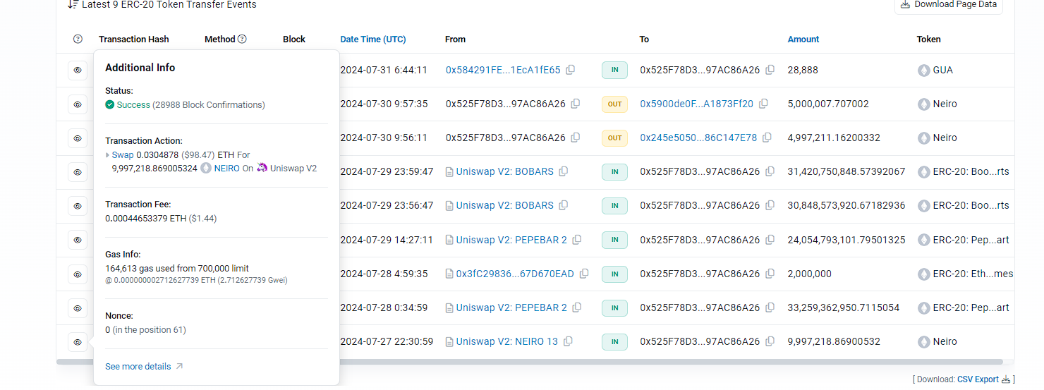Copy the 0x245e5050...86C147E78 recipient address
This screenshot has height=390, width=1044.
click(x=767, y=138)
